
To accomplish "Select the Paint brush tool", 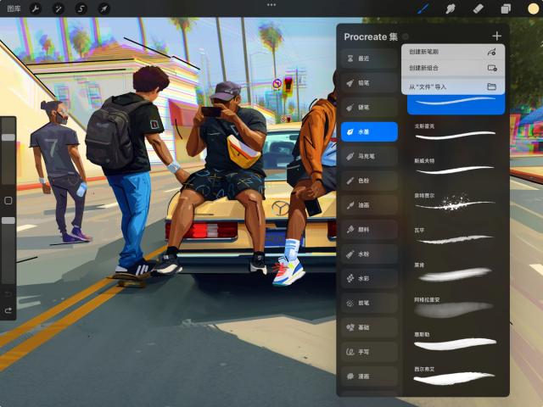I will (423, 8).
